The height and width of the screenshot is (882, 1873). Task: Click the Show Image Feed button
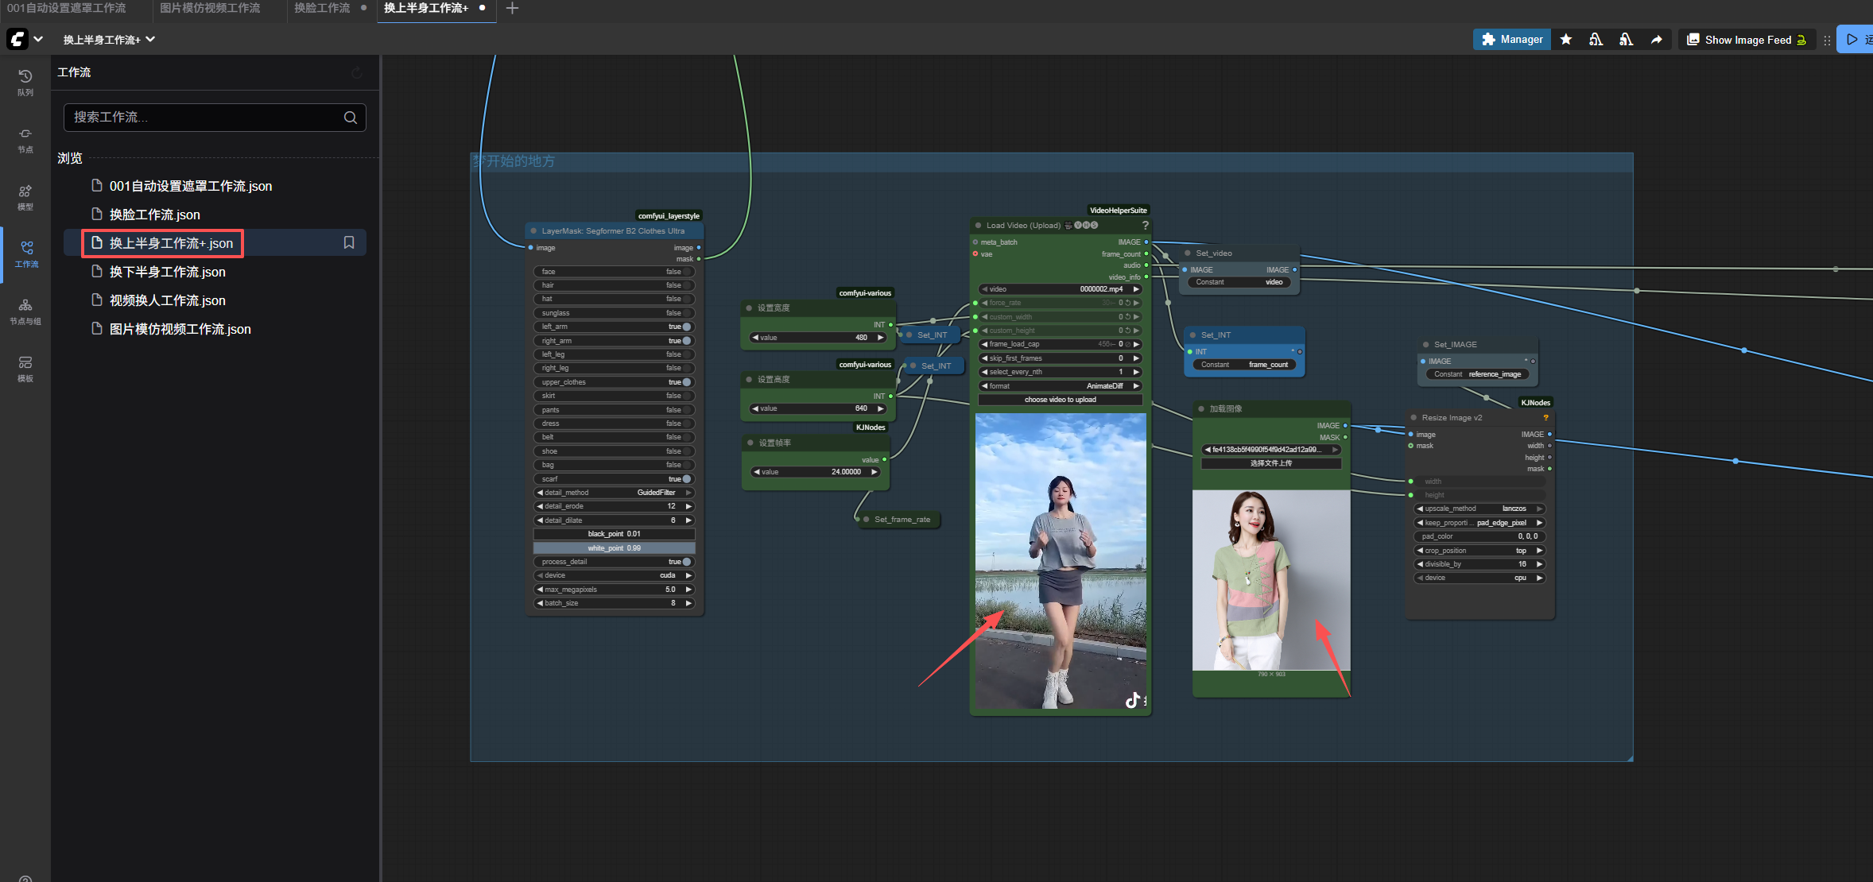pos(1745,39)
